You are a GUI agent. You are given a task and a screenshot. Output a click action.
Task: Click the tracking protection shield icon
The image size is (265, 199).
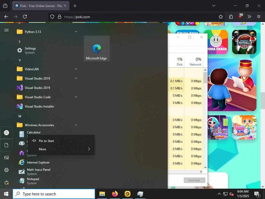[52, 17]
